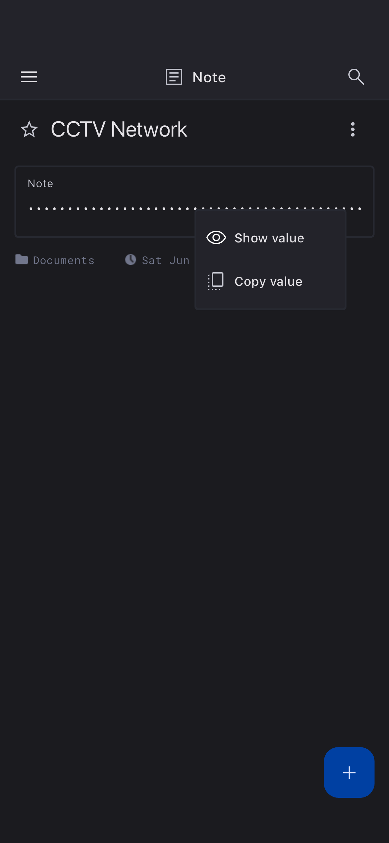Click the CCTV Network title

[x=119, y=129]
